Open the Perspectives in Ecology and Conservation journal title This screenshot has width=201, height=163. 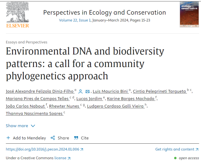(x=104, y=12)
